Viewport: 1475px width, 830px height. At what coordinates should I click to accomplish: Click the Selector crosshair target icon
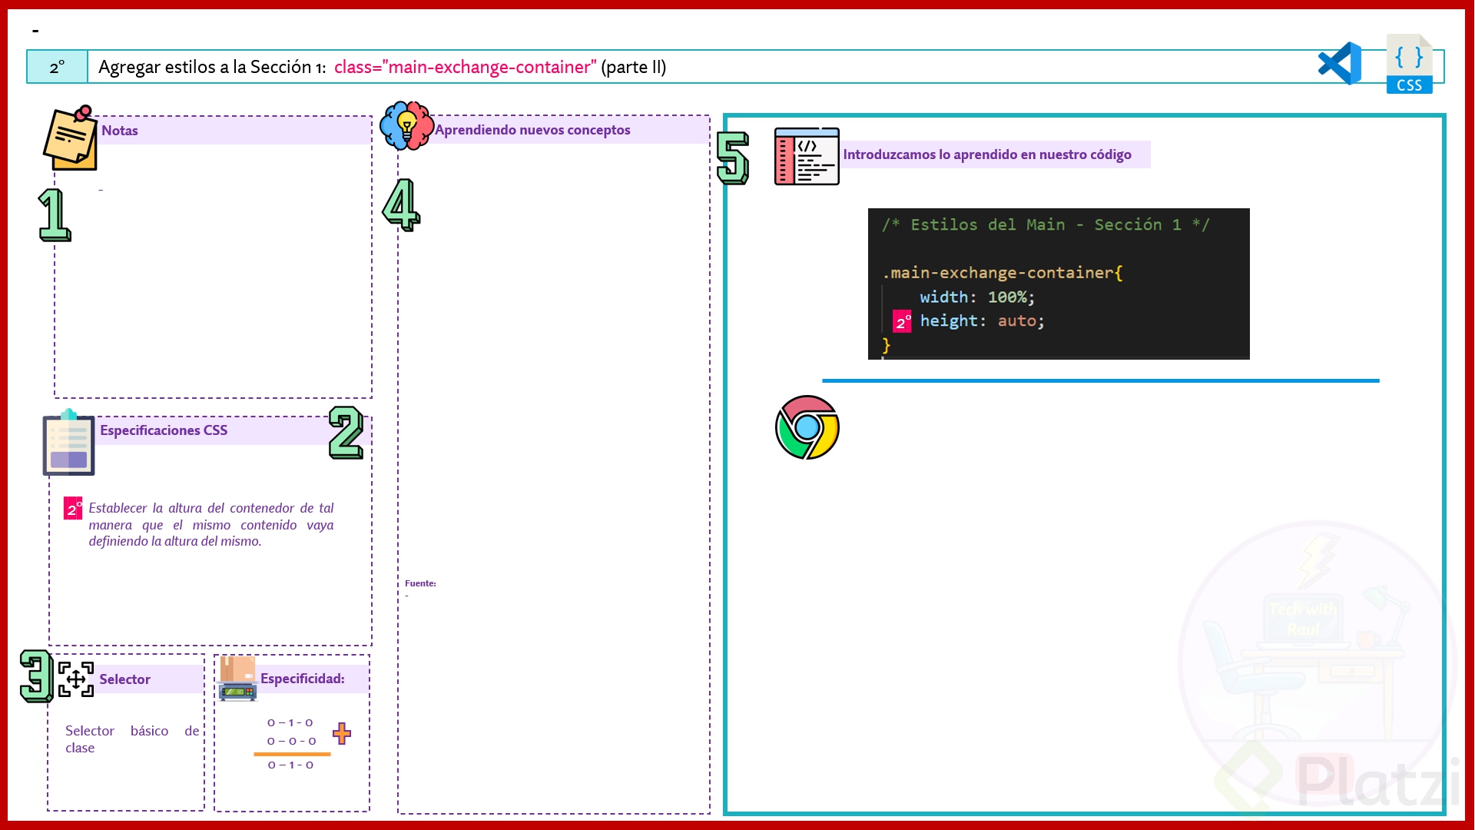click(76, 679)
